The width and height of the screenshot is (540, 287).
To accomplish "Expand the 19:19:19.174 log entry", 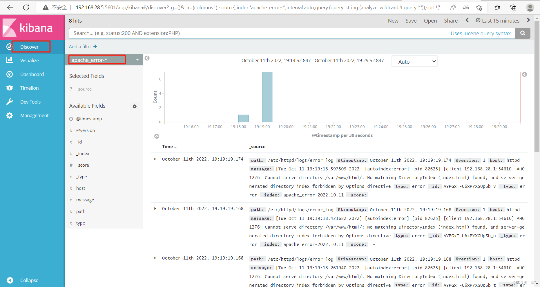I will point(155,159).
